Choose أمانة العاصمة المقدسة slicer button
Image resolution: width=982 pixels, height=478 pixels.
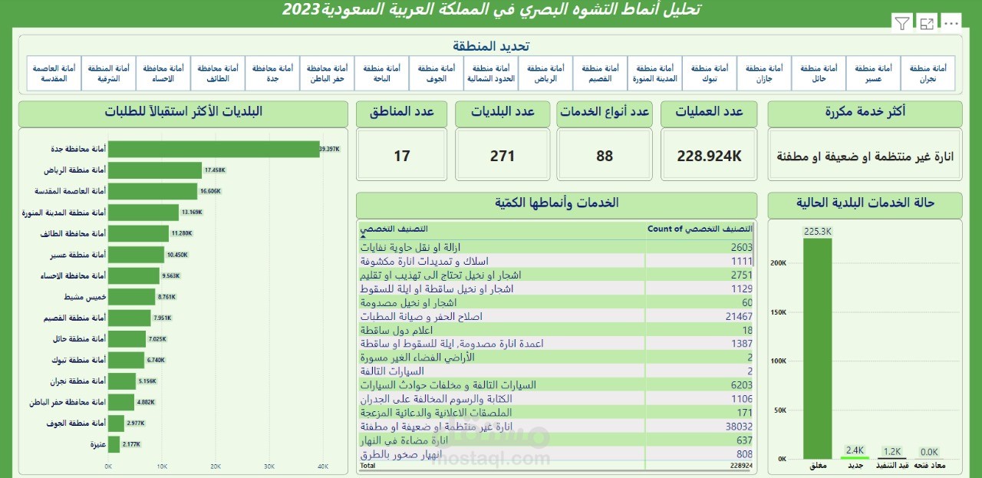point(54,74)
